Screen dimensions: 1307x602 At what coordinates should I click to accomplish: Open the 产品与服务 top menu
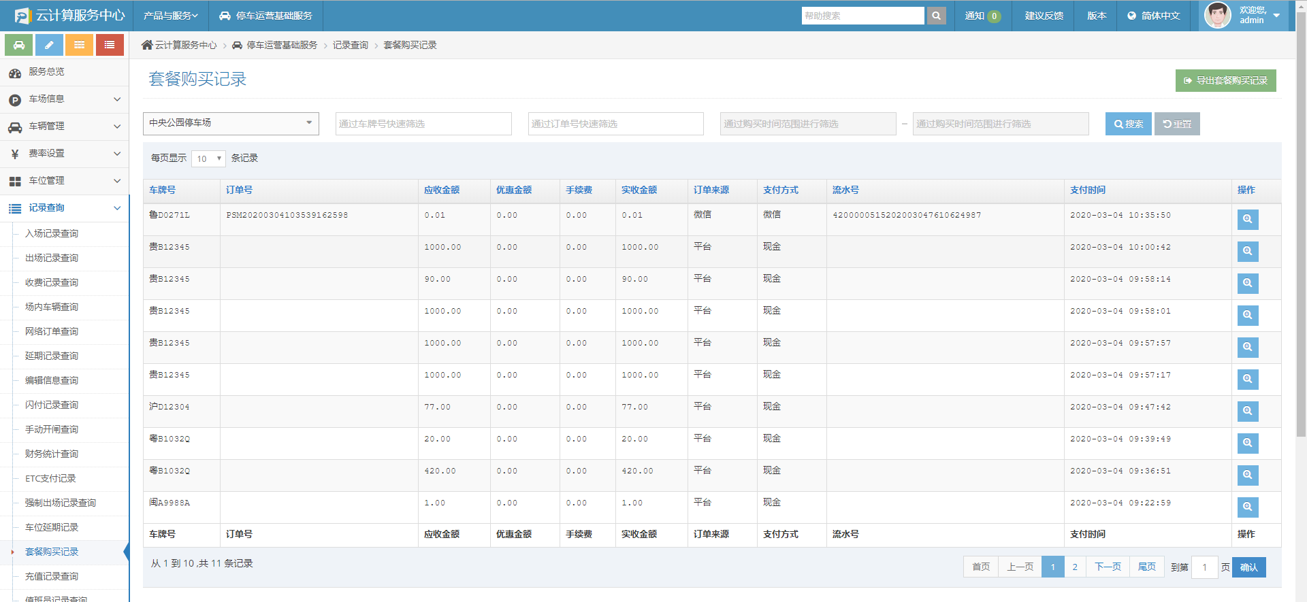[x=170, y=16]
